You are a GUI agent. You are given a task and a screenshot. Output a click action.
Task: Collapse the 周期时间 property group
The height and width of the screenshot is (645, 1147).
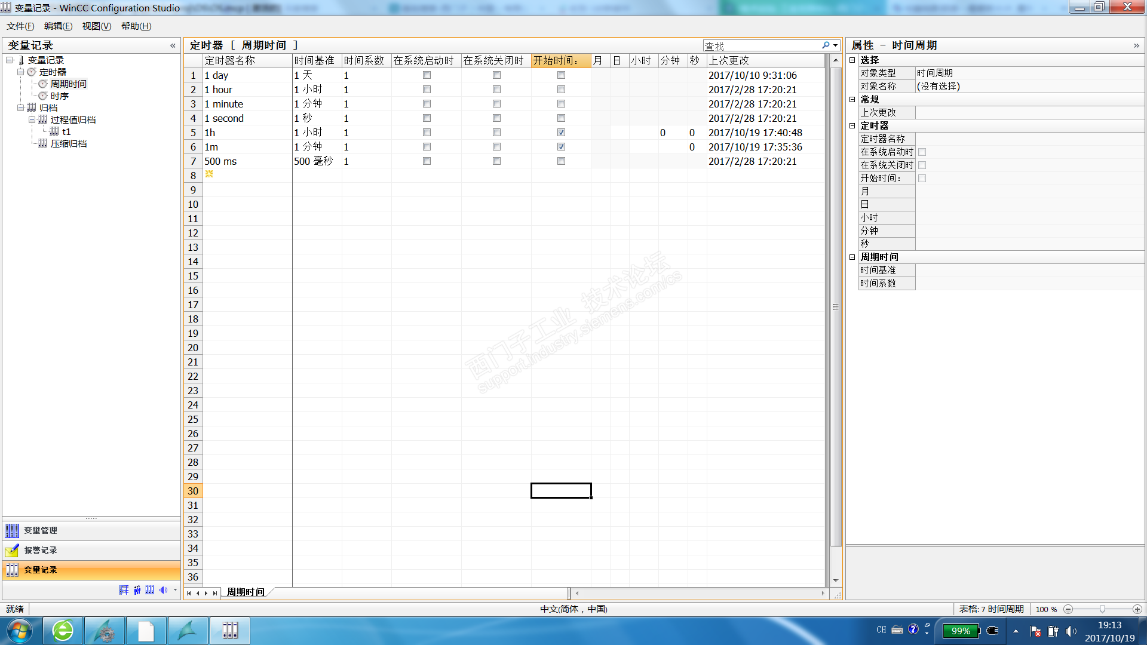(x=852, y=257)
